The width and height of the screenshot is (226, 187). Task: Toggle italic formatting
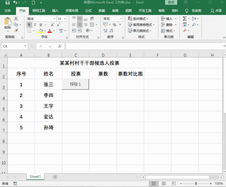(x=34, y=24)
